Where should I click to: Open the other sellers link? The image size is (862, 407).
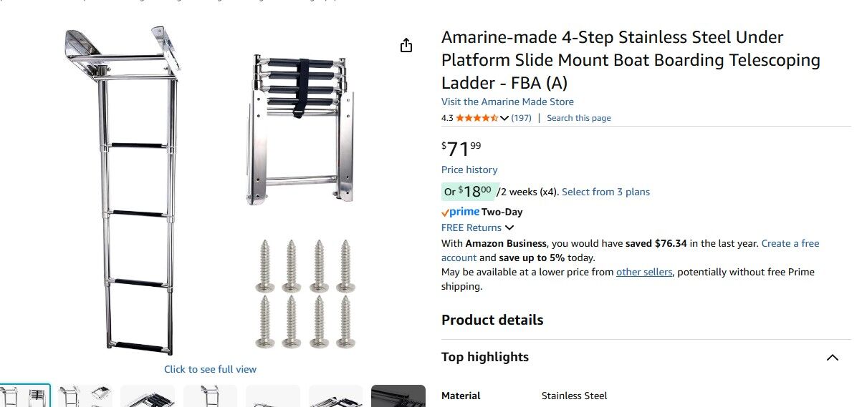644,272
